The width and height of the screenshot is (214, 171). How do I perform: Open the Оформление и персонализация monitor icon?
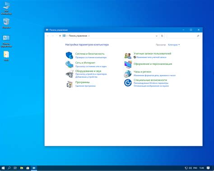[128, 64]
